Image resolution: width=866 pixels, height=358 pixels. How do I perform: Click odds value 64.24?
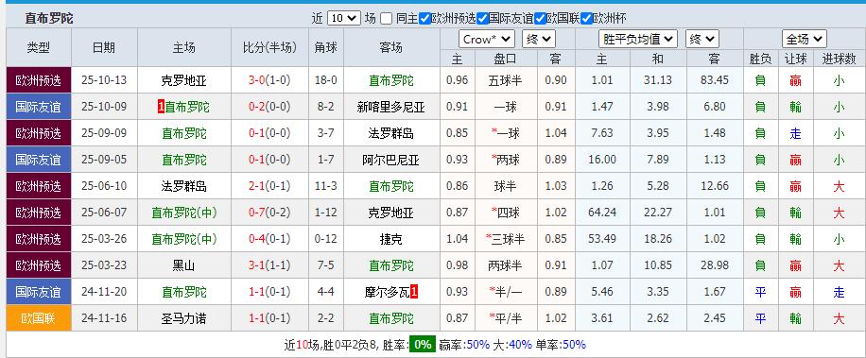(601, 213)
